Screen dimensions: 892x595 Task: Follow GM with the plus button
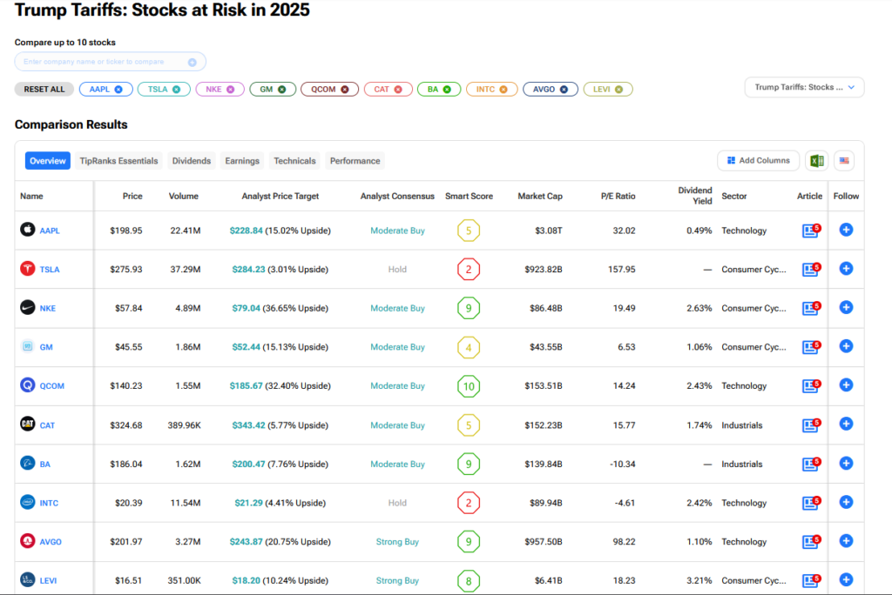pos(846,346)
